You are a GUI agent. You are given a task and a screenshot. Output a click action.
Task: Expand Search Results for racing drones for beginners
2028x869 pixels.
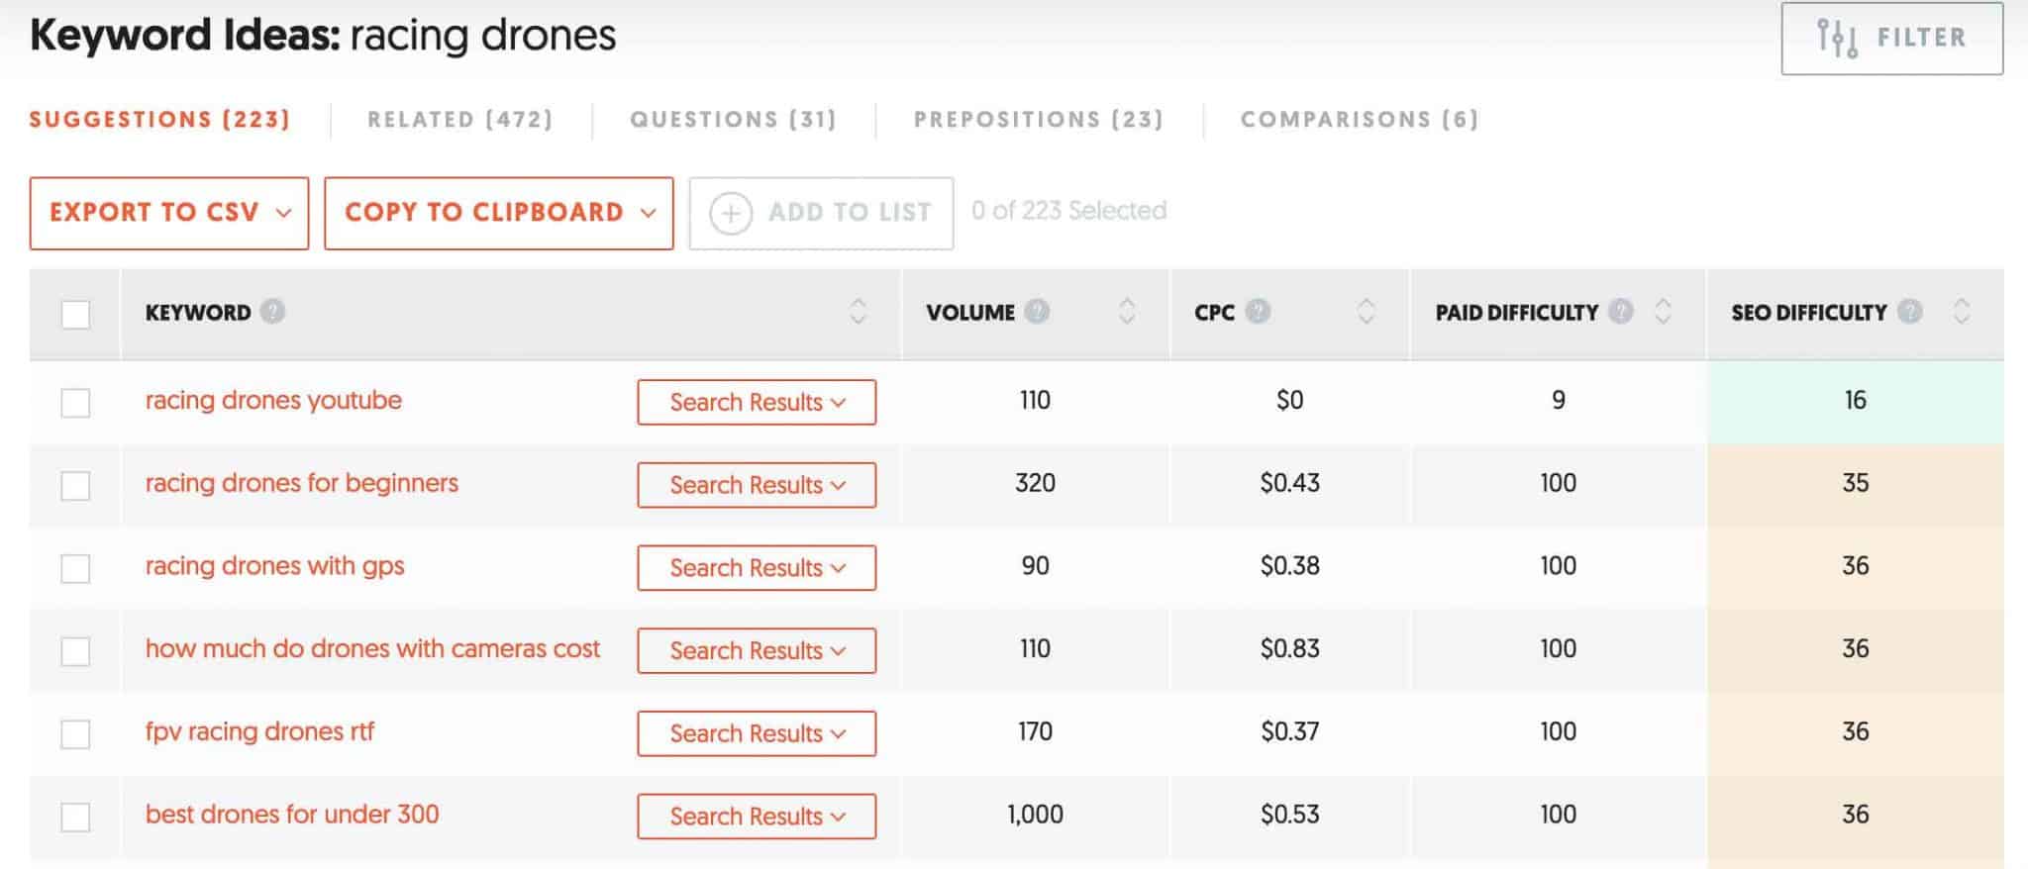pyautogui.click(x=757, y=486)
